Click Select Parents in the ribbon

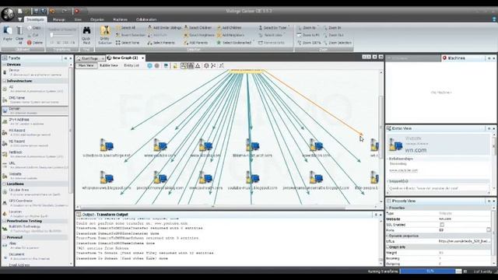click(161, 43)
